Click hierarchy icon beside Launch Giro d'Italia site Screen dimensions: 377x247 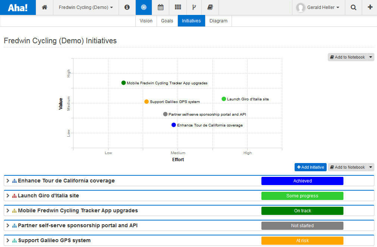coord(15,196)
